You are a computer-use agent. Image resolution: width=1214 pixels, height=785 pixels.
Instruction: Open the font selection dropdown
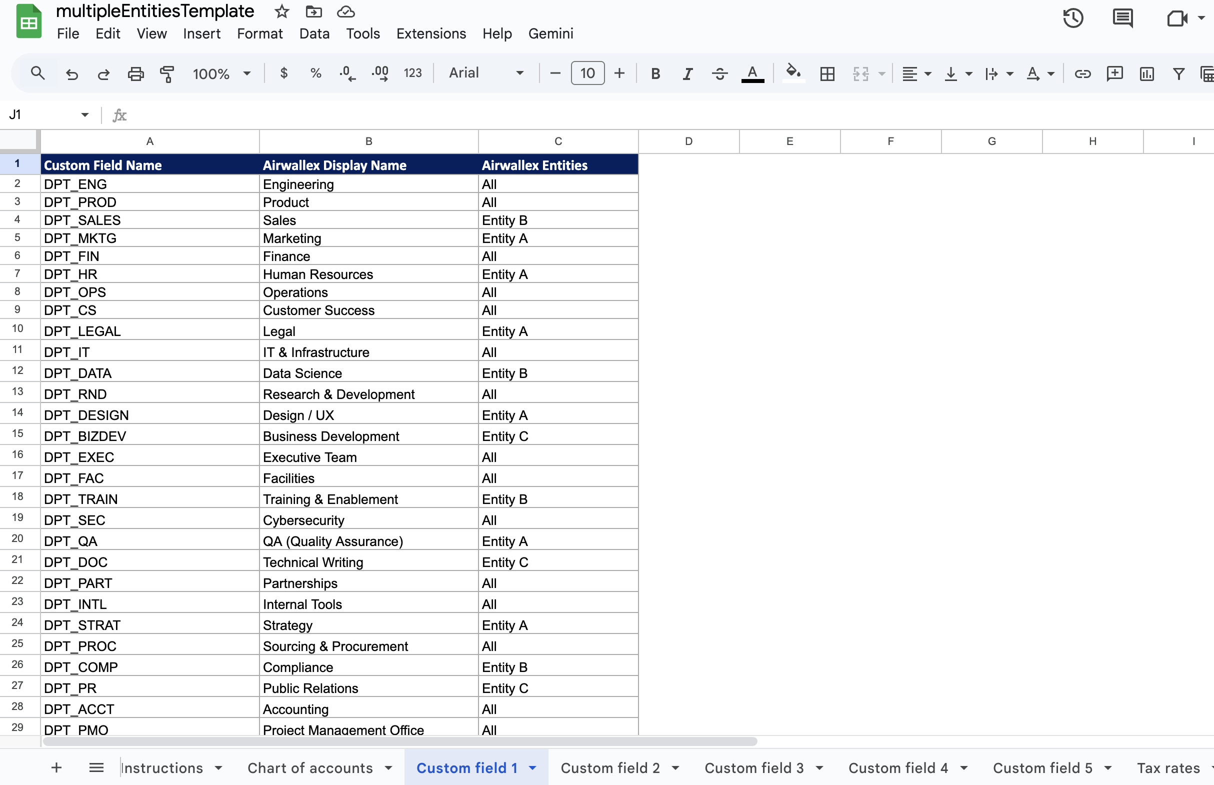tap(484, 73)
